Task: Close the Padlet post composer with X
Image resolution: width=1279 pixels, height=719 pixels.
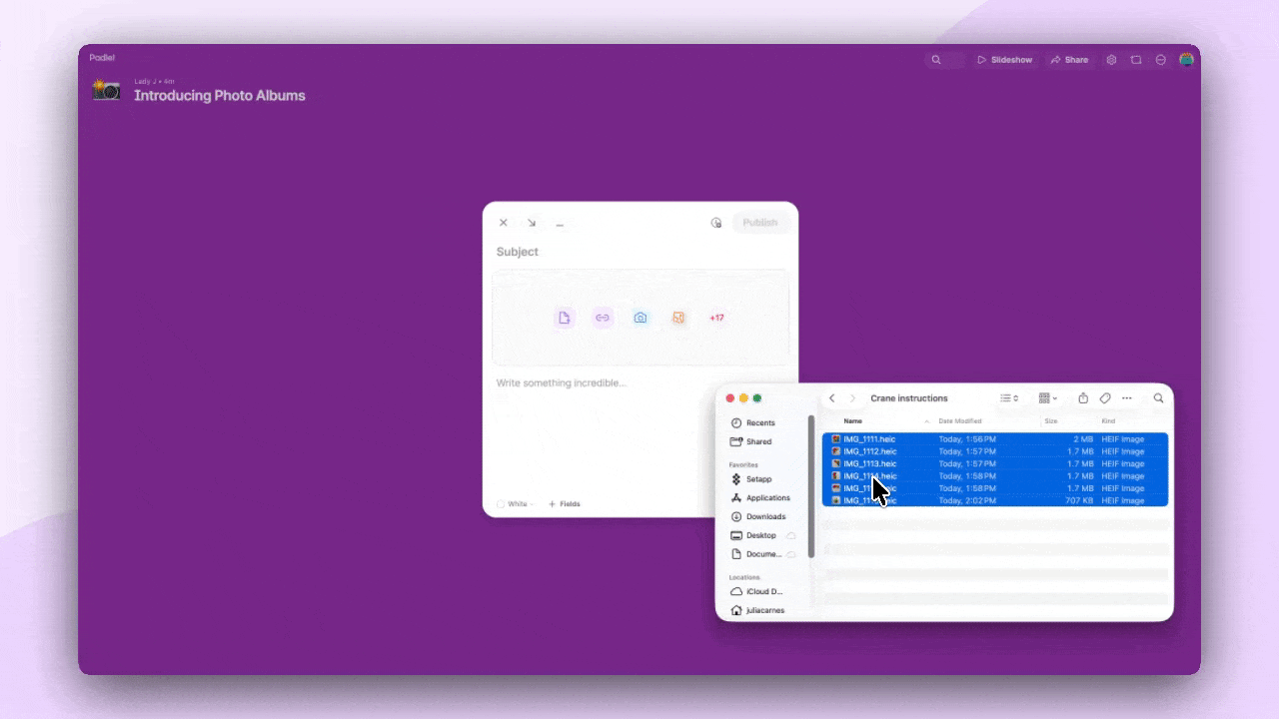Action: [504, 223]
